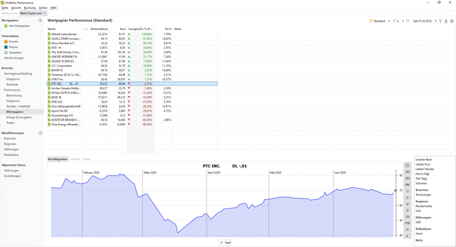Open the k client filter dropdown arrow
This screenshot has width=456, height=247.
(403, 21)
